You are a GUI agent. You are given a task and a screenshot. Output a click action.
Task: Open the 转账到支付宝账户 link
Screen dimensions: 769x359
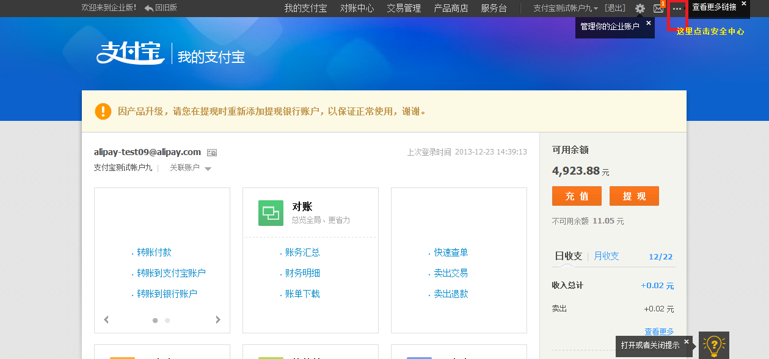(171, 274)
